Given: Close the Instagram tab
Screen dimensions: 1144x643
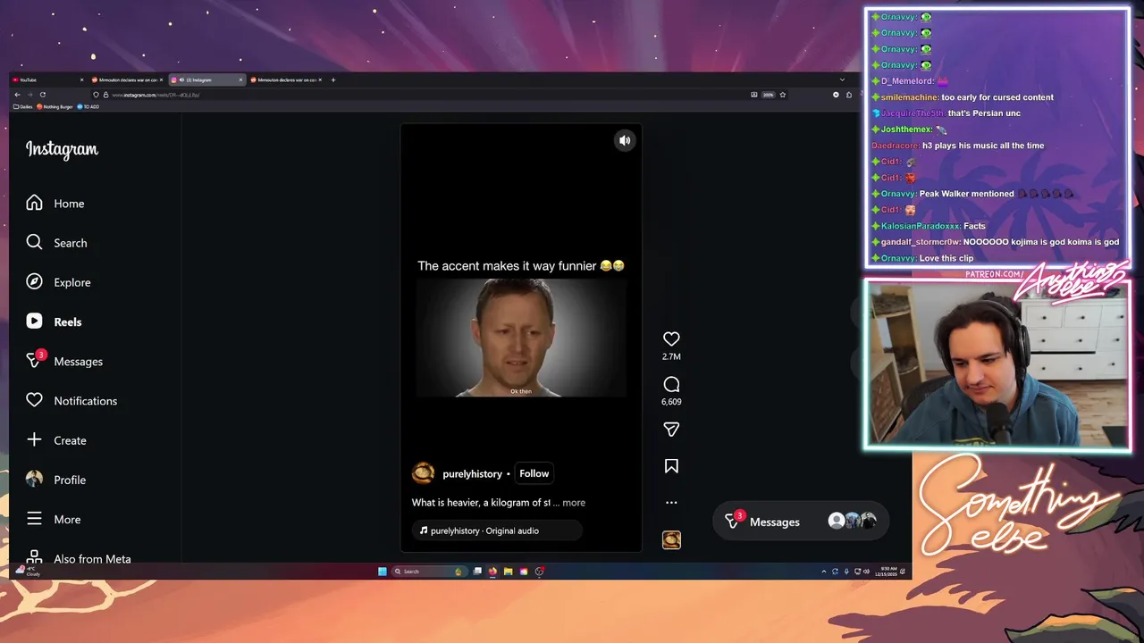Looking at the screenshot, I should pyautogui.click(x=240, y=79).
